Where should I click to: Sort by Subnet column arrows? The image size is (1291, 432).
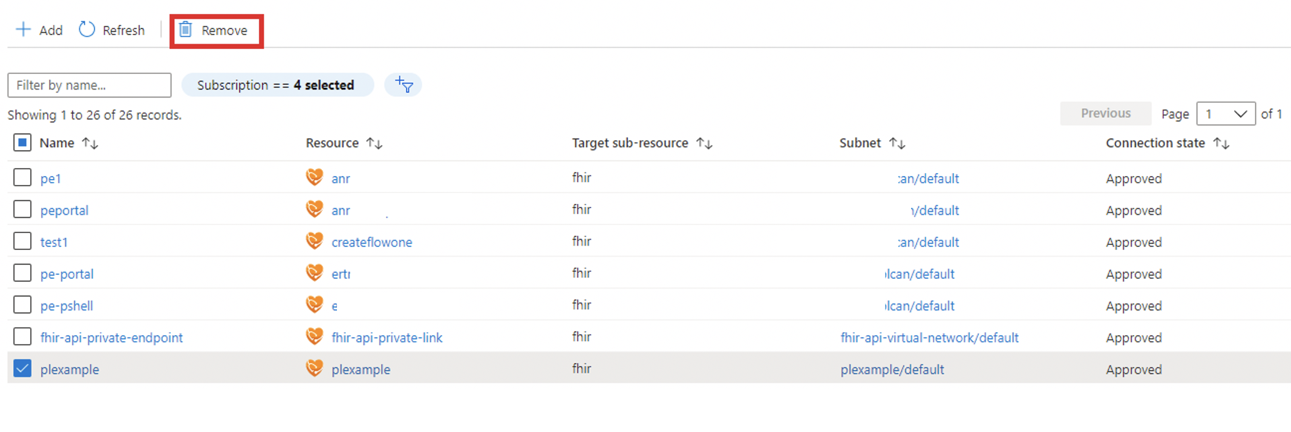[897, 143]
